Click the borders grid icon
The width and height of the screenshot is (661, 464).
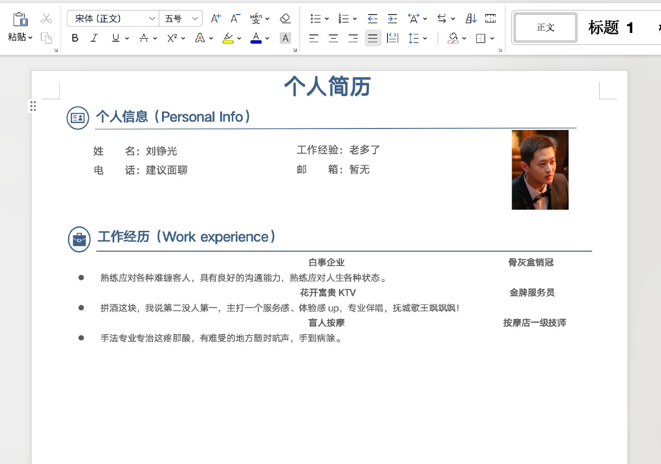pyautogui.click(x=481, y=38)
